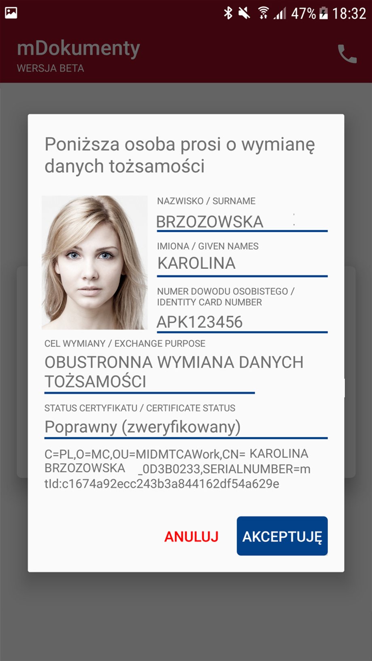Tap the Wi-Fi signal icon

tap(263, 13)
